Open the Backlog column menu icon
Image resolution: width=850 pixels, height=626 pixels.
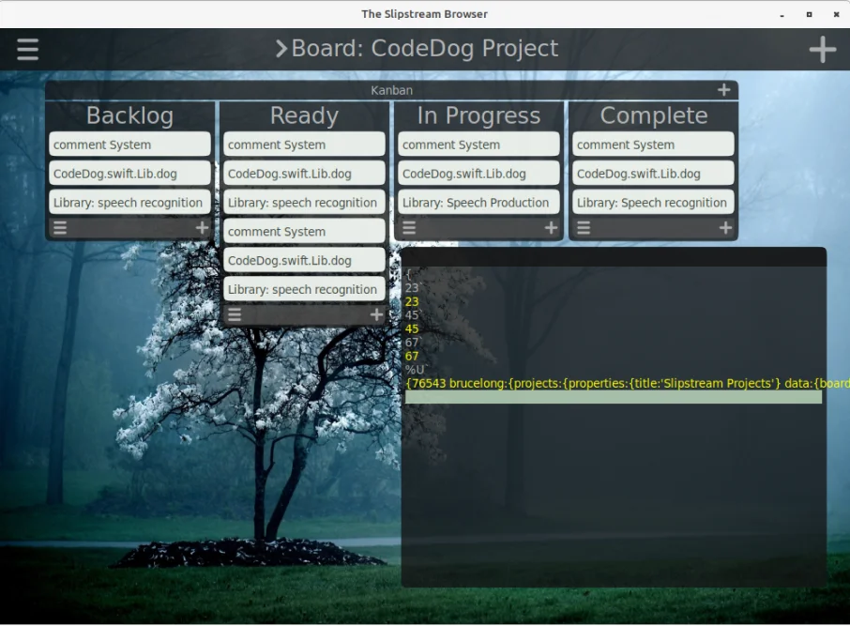(x=60, y=228)
